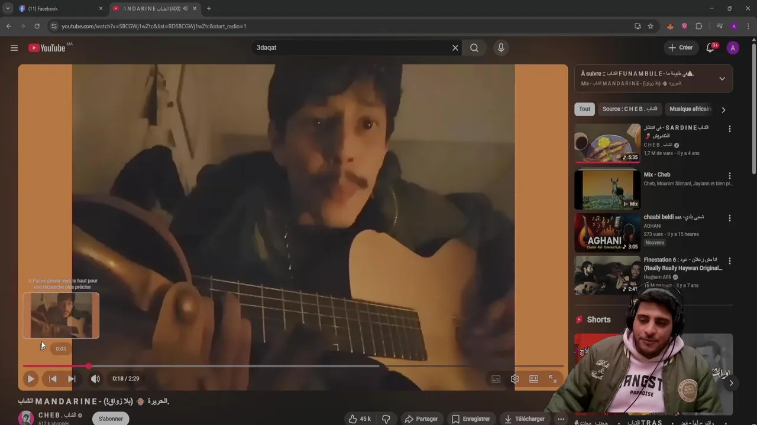This screenshot has width=757, height=425.
Task: Skip to next video
Action: (x=72, y=379)
